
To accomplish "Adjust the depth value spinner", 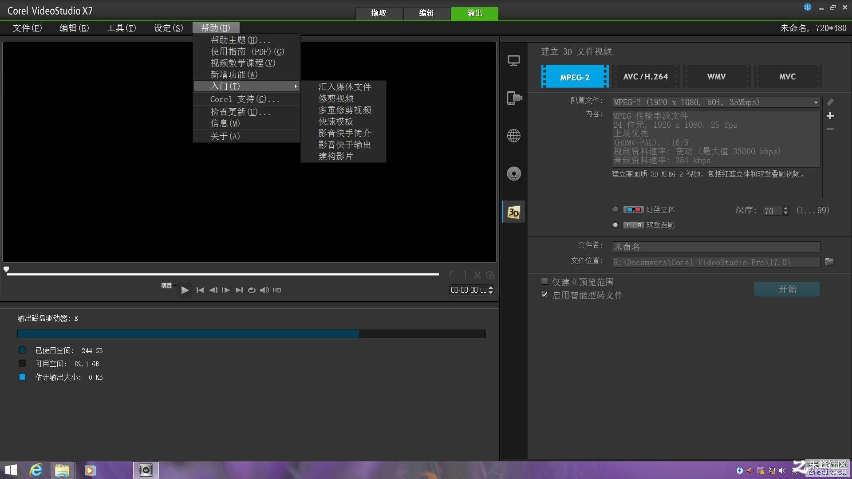I will point(785,211).
